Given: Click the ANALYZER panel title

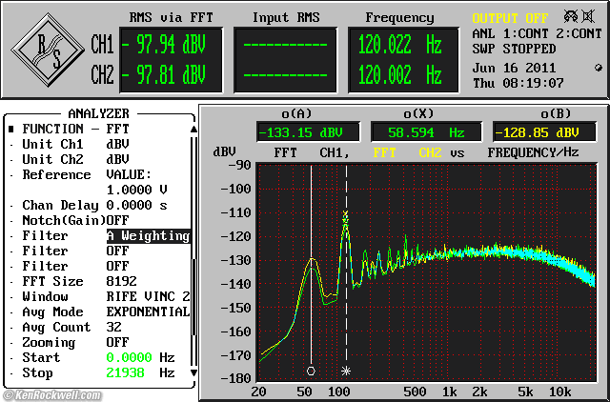Looking at the screenshot, I should 98,113.
